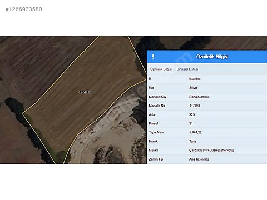Click the Mahalle/Köy field label

pyautogui.click(x=157, y=97)
